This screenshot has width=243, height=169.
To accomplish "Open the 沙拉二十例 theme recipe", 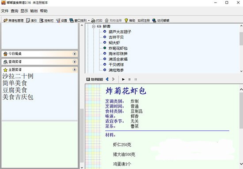I will [18, 76].
